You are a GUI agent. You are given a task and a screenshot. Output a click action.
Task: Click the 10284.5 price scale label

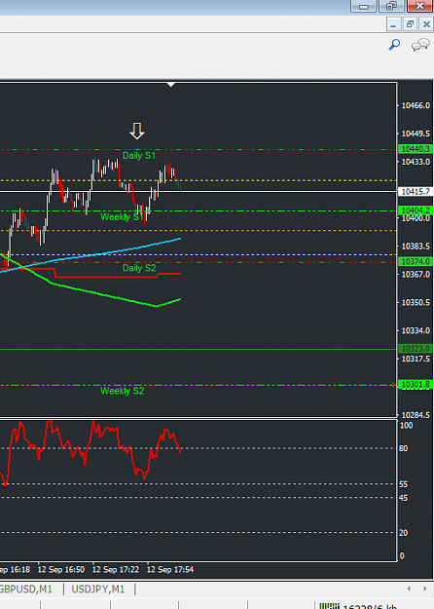pyautogui.click(x=416, y=415)
